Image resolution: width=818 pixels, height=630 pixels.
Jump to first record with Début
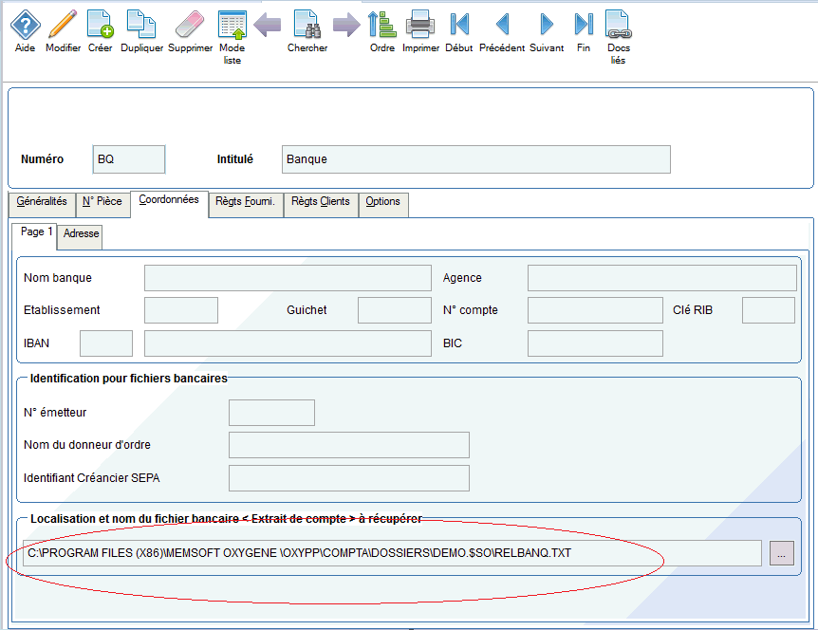coord(459,24)
